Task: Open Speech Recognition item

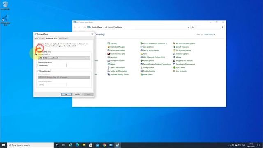Action: [116, 67]
